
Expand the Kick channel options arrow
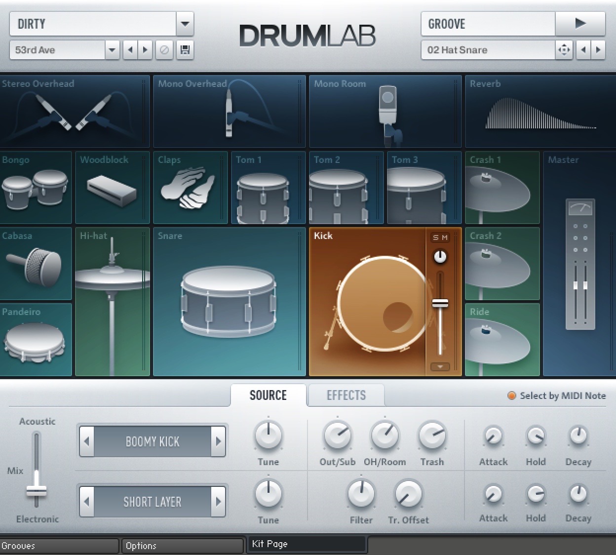point(440,367)
